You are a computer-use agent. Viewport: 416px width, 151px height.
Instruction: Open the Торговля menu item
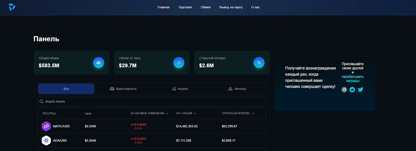tap(185, 7)
